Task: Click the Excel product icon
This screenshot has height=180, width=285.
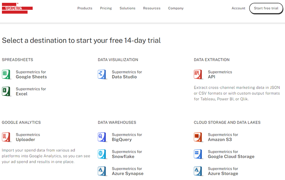Action: click(x=6, y=91)
